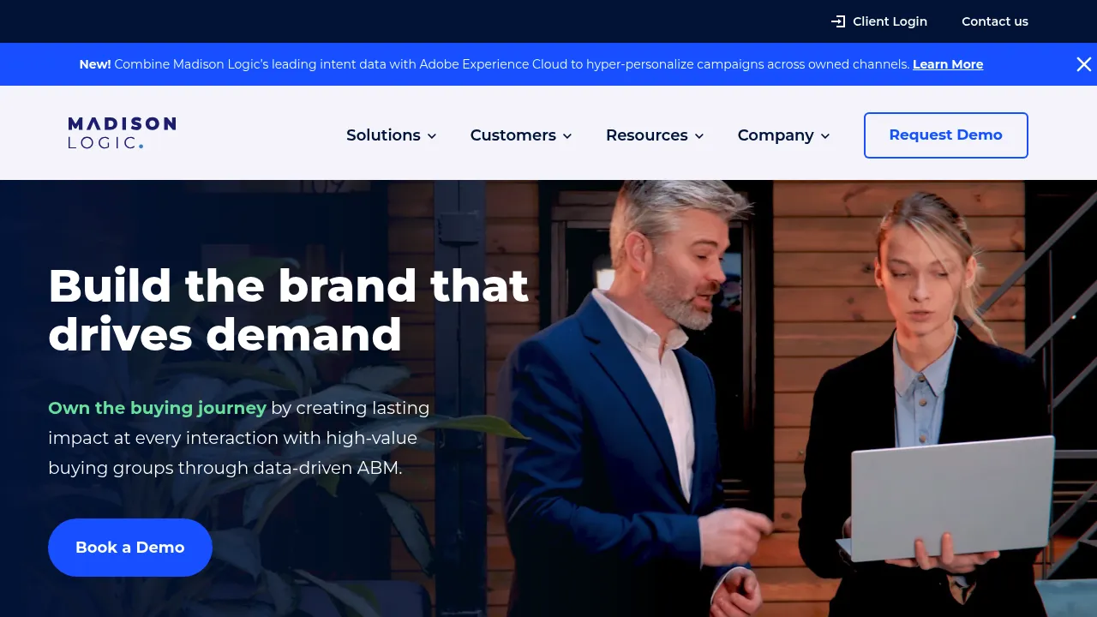Expand the Resources chevron arrow

coord(699,136)
